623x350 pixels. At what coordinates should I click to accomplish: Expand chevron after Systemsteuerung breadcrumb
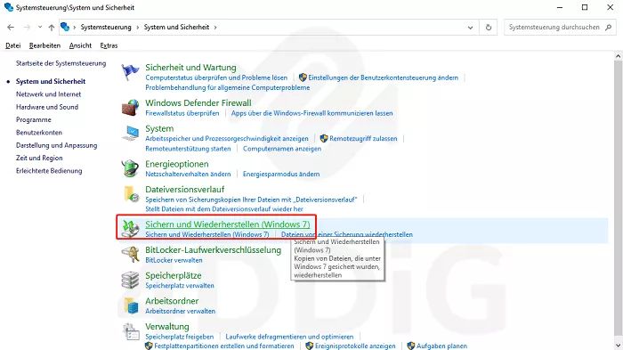[137, 28]
